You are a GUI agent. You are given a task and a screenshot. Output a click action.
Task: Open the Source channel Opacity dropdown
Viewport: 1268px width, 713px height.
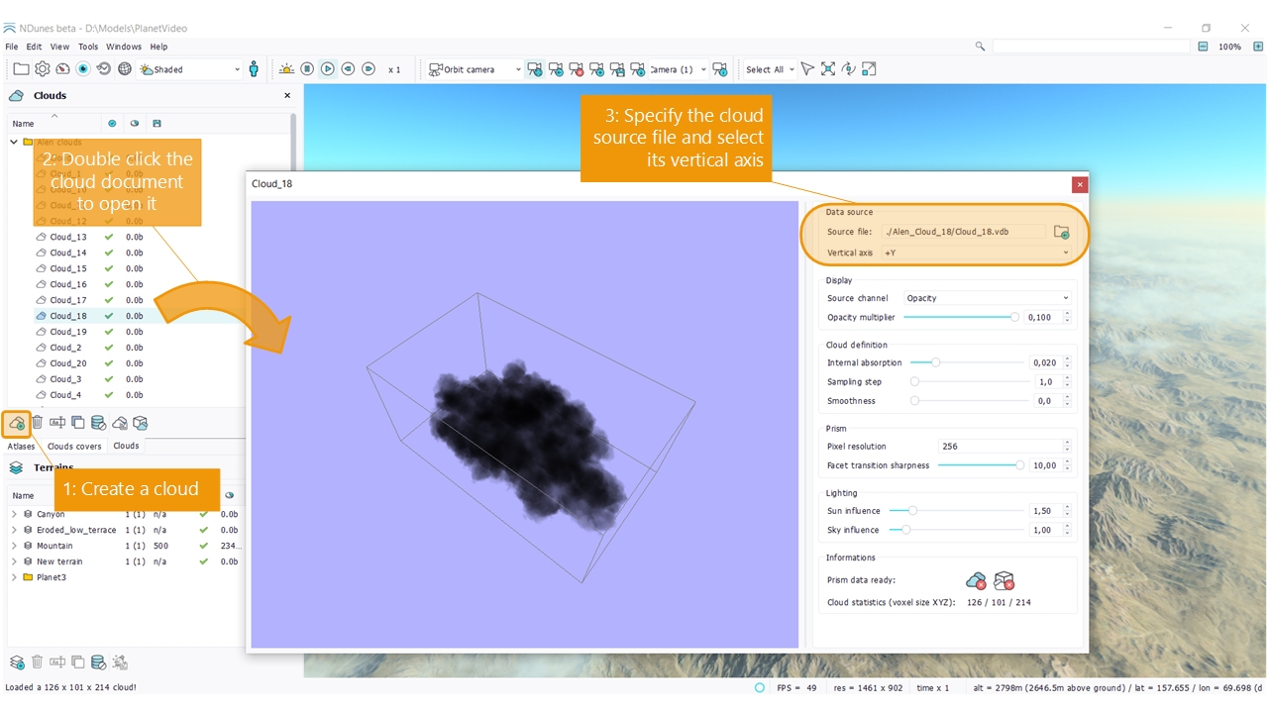coord(987,298)
